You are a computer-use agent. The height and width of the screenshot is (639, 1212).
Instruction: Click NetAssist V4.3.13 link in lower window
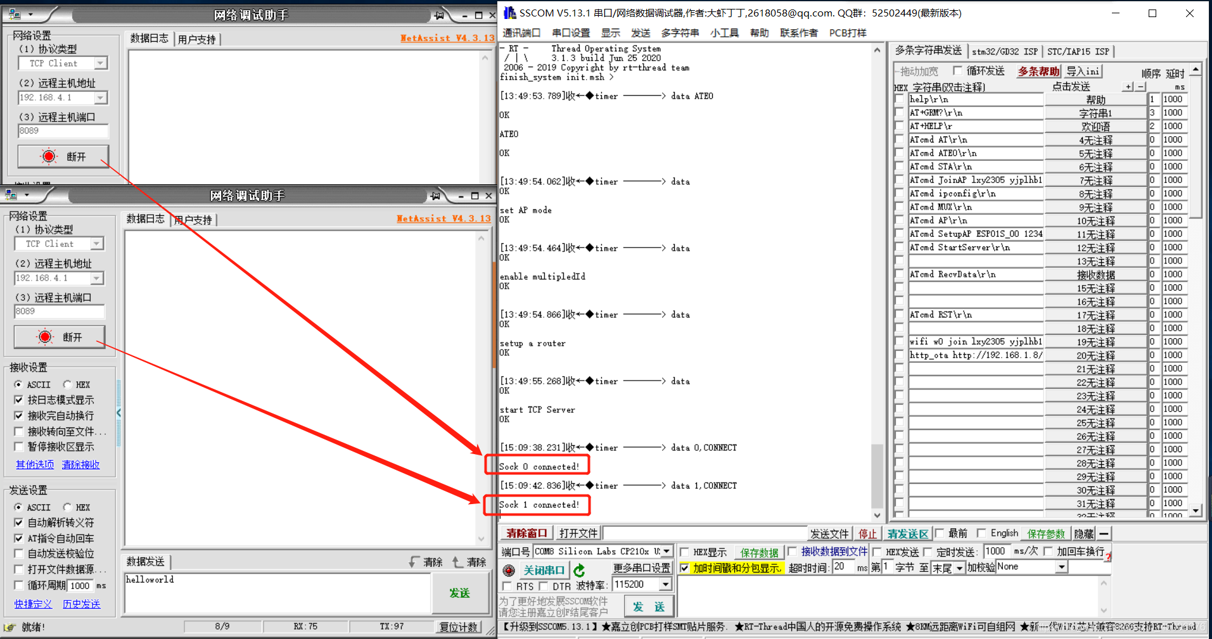click(x=443, y=218)
